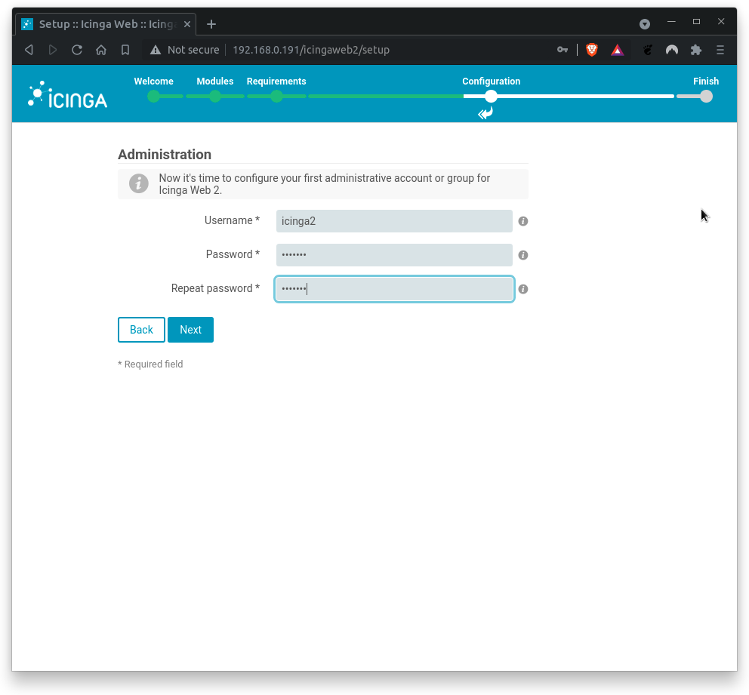Viewport: 749px width, 695px height.
Task: Click the Finish progress slider endpoint
Action: (706, 97)
